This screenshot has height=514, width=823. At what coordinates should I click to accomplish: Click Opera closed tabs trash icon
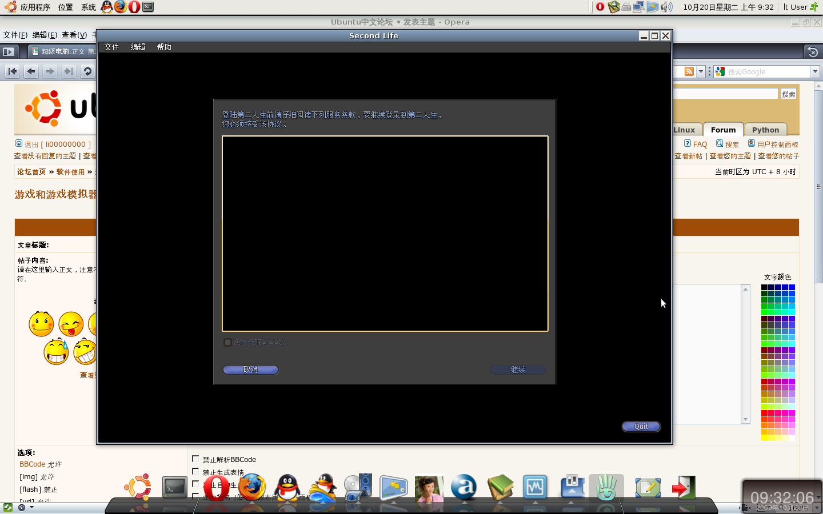tap(812, 51)
